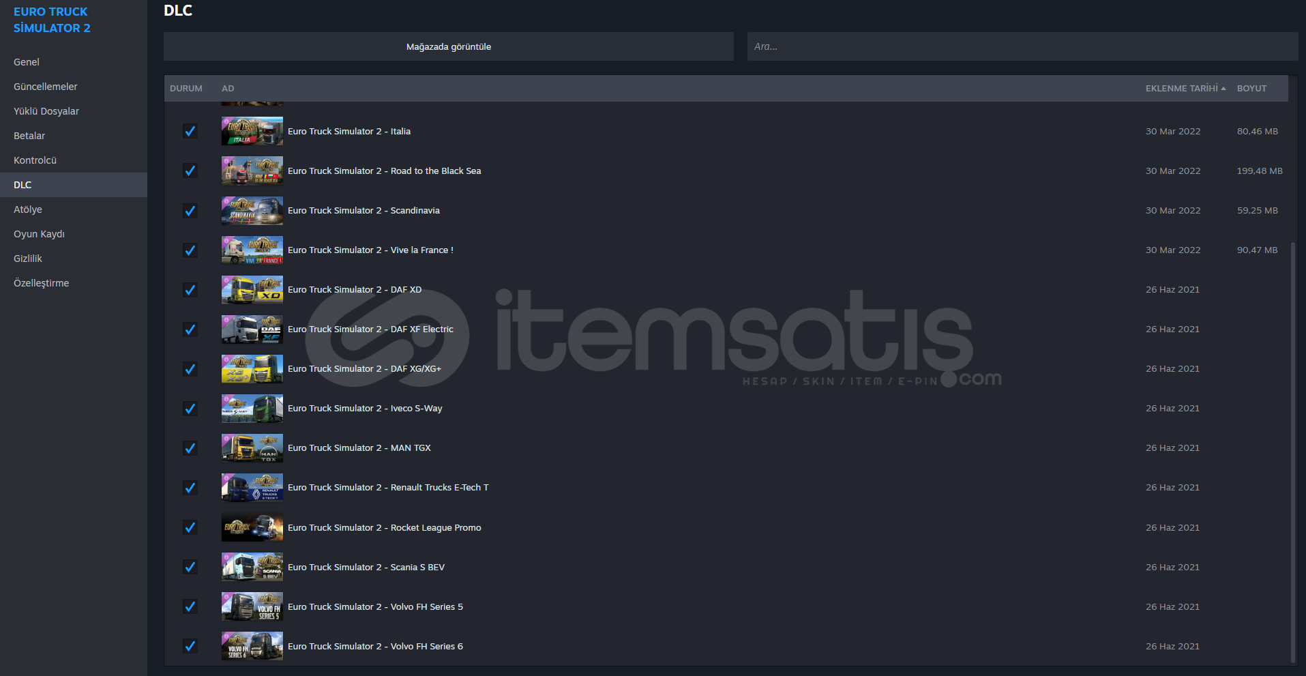
Task: Go to Oyun Kaydı section
Action: [x=74, y=234]
